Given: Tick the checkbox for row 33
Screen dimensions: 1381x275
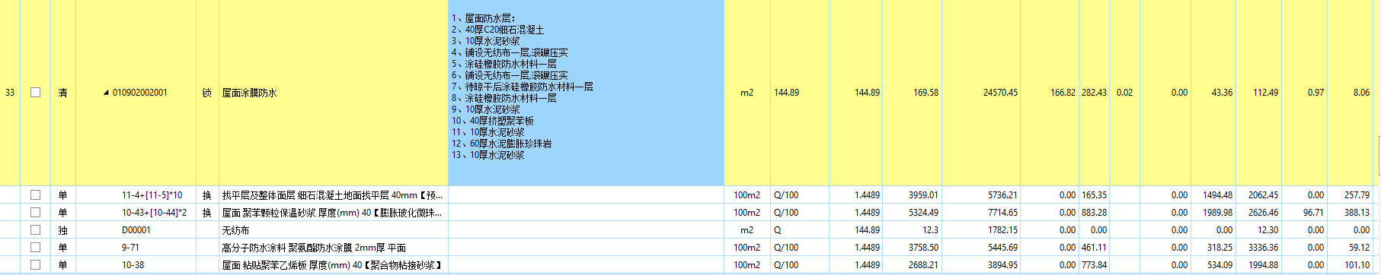Looking at the screenshot, I should tap(35, 93).
